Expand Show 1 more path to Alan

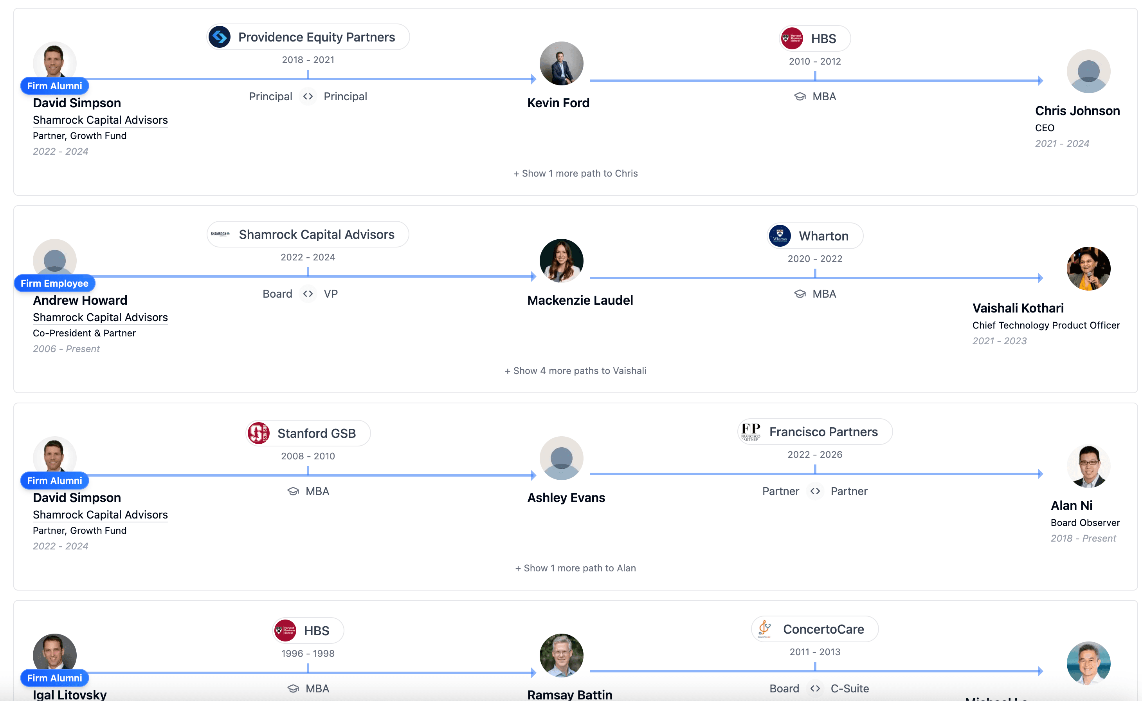576,567
